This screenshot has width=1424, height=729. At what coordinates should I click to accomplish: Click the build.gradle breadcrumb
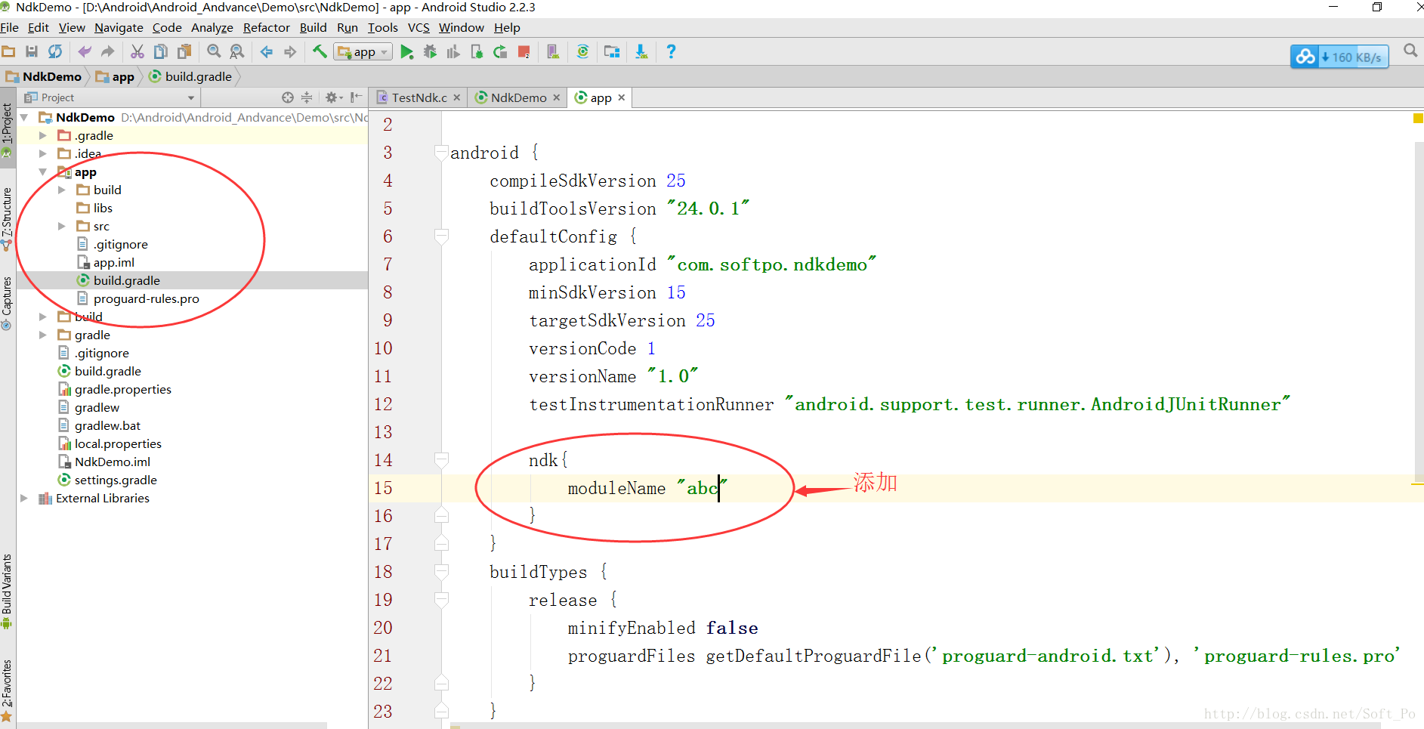click(x=190, y=76)
